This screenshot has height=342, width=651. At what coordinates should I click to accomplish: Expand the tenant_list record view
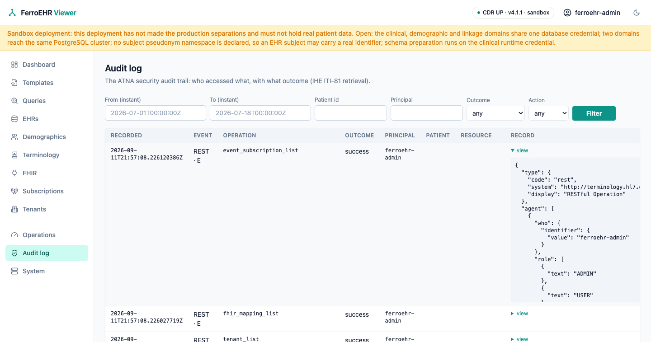click(x=519, y=339)
